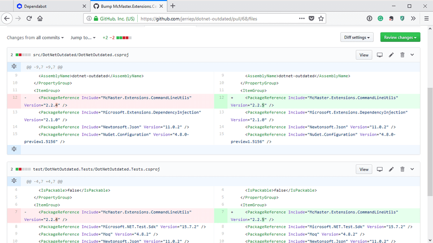Collapse the DotNetOutdated.Tests.csproj diff chevron
The image size is (433, 243).
click(412, 169)
